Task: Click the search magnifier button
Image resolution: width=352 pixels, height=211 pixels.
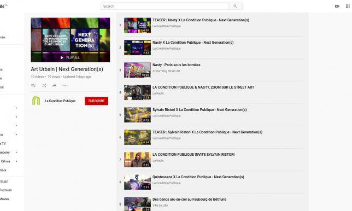Action: (235, 6)
